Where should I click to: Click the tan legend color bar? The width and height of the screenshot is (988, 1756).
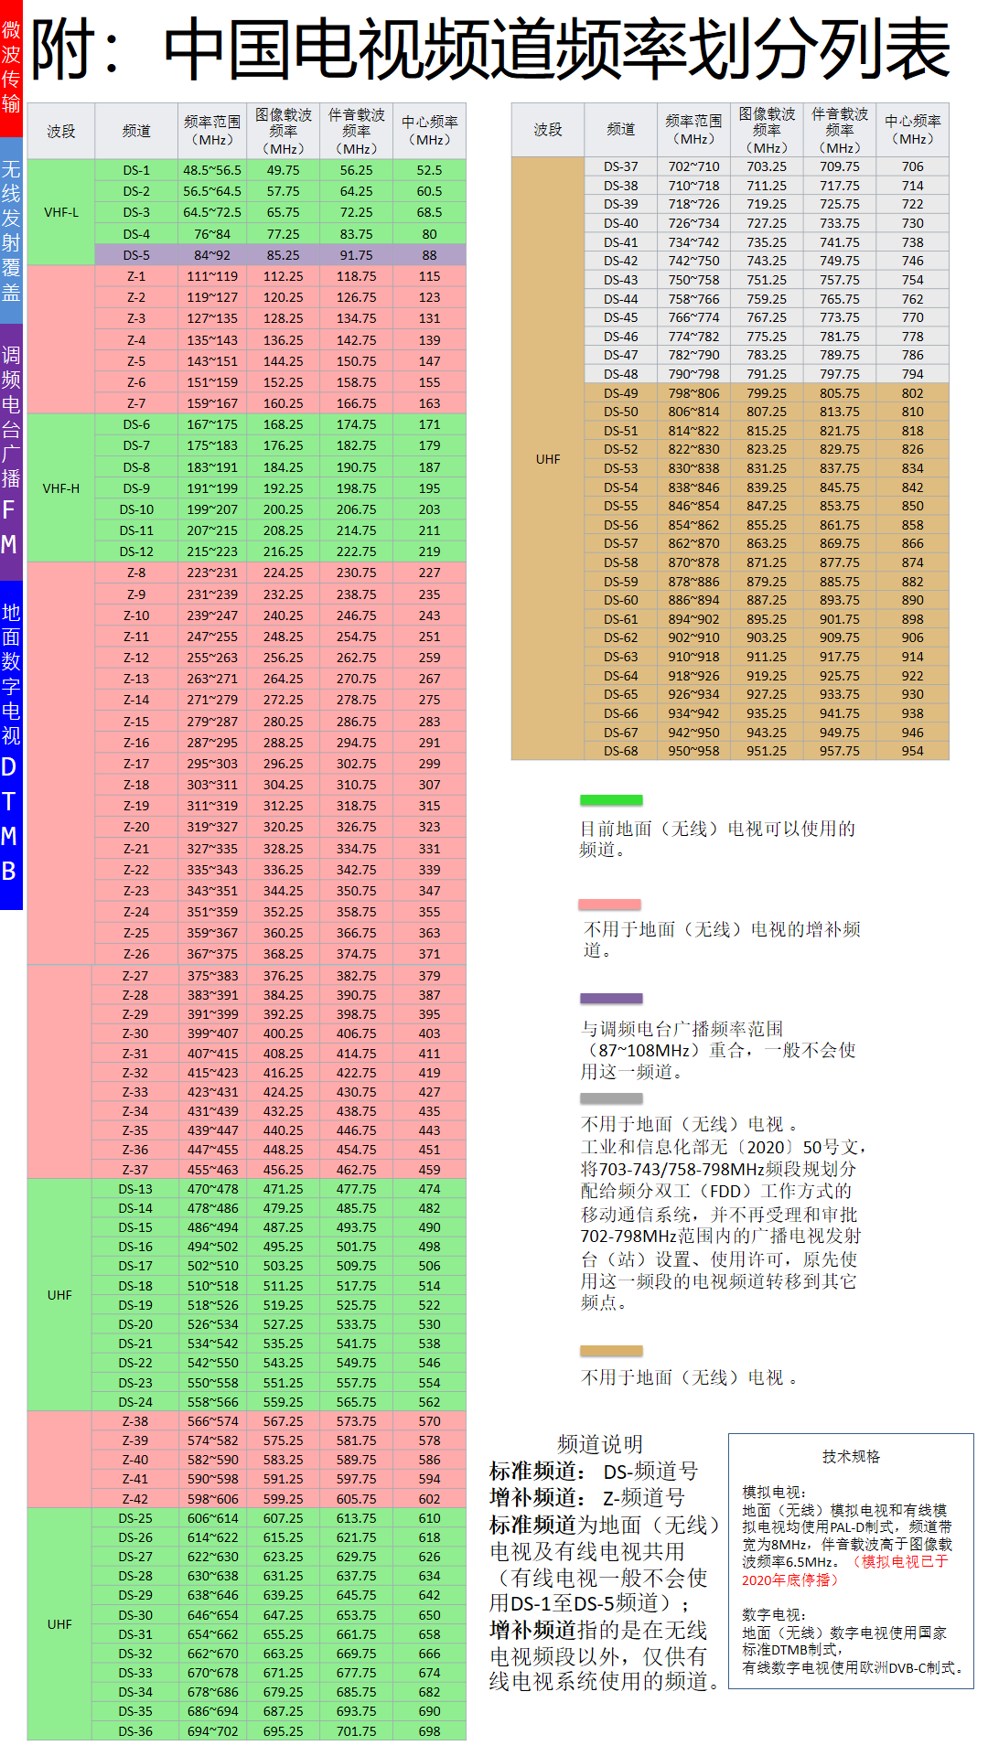611,1351
